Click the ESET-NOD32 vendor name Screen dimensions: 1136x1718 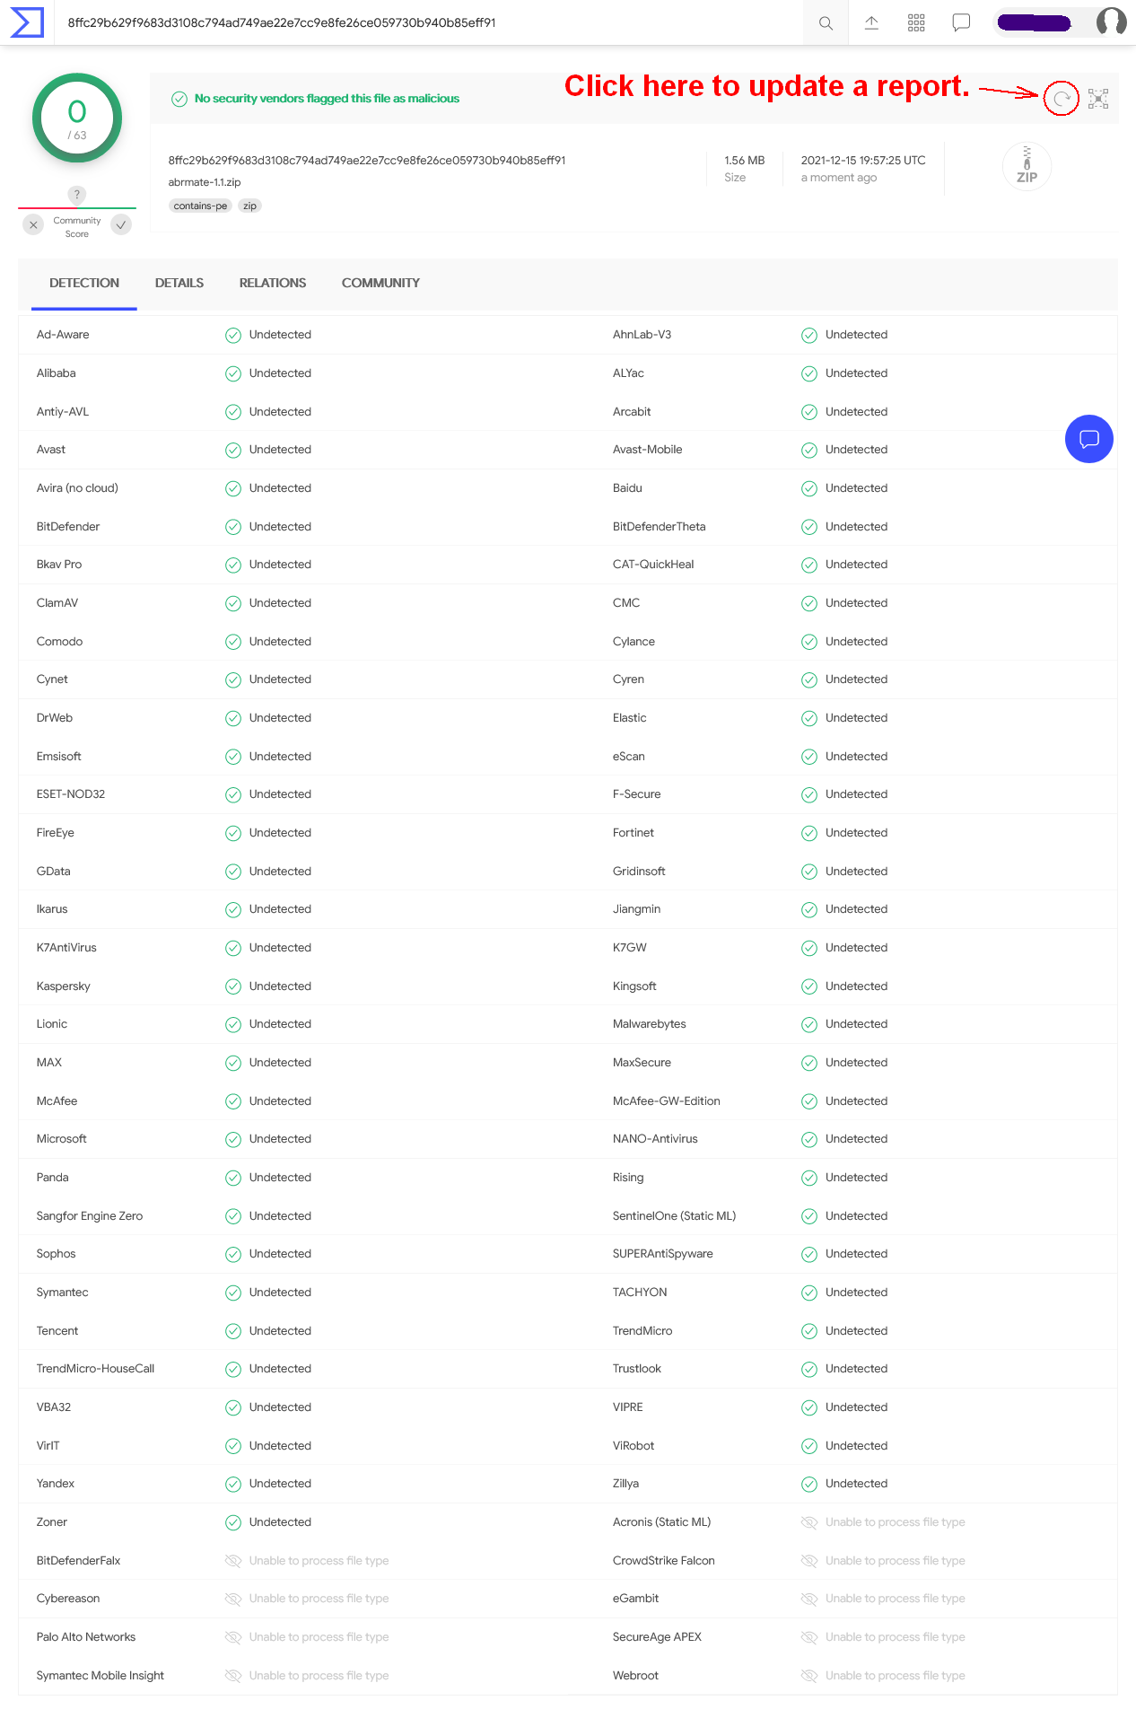(x=71, y=794)
